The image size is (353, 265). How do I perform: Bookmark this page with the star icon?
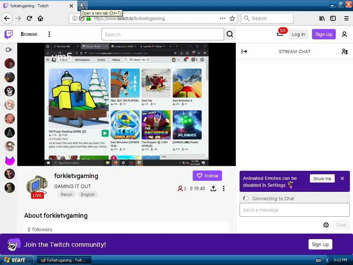232,19
